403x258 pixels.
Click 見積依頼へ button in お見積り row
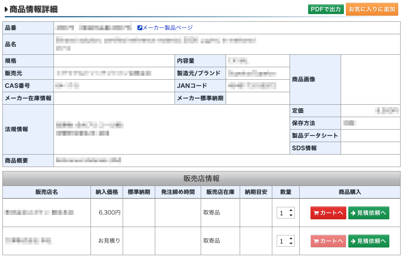(368, 241)
